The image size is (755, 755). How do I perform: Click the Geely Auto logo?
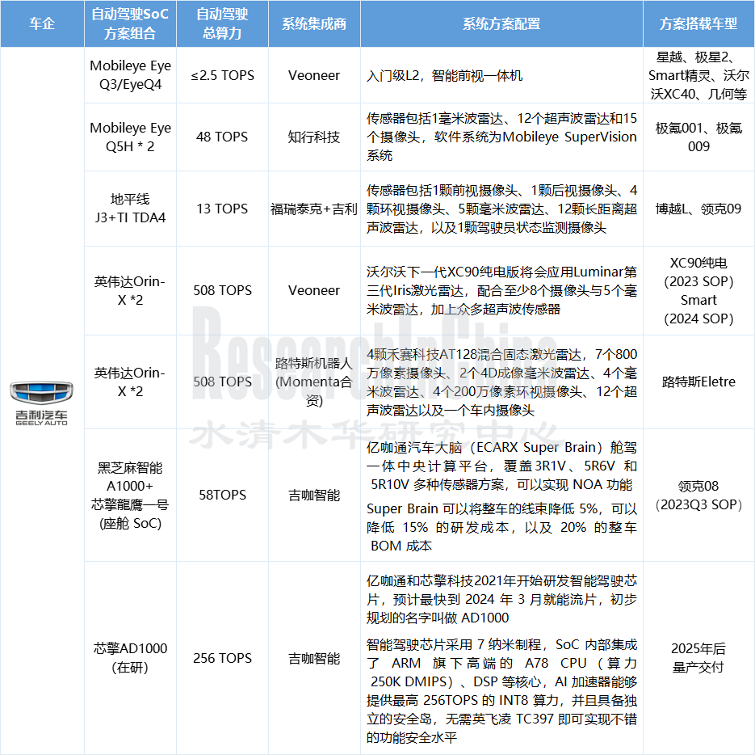[41, 403]
